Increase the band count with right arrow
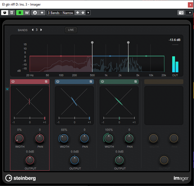The height and width of the screenshot is (186, 194). (x=41, y=30)
